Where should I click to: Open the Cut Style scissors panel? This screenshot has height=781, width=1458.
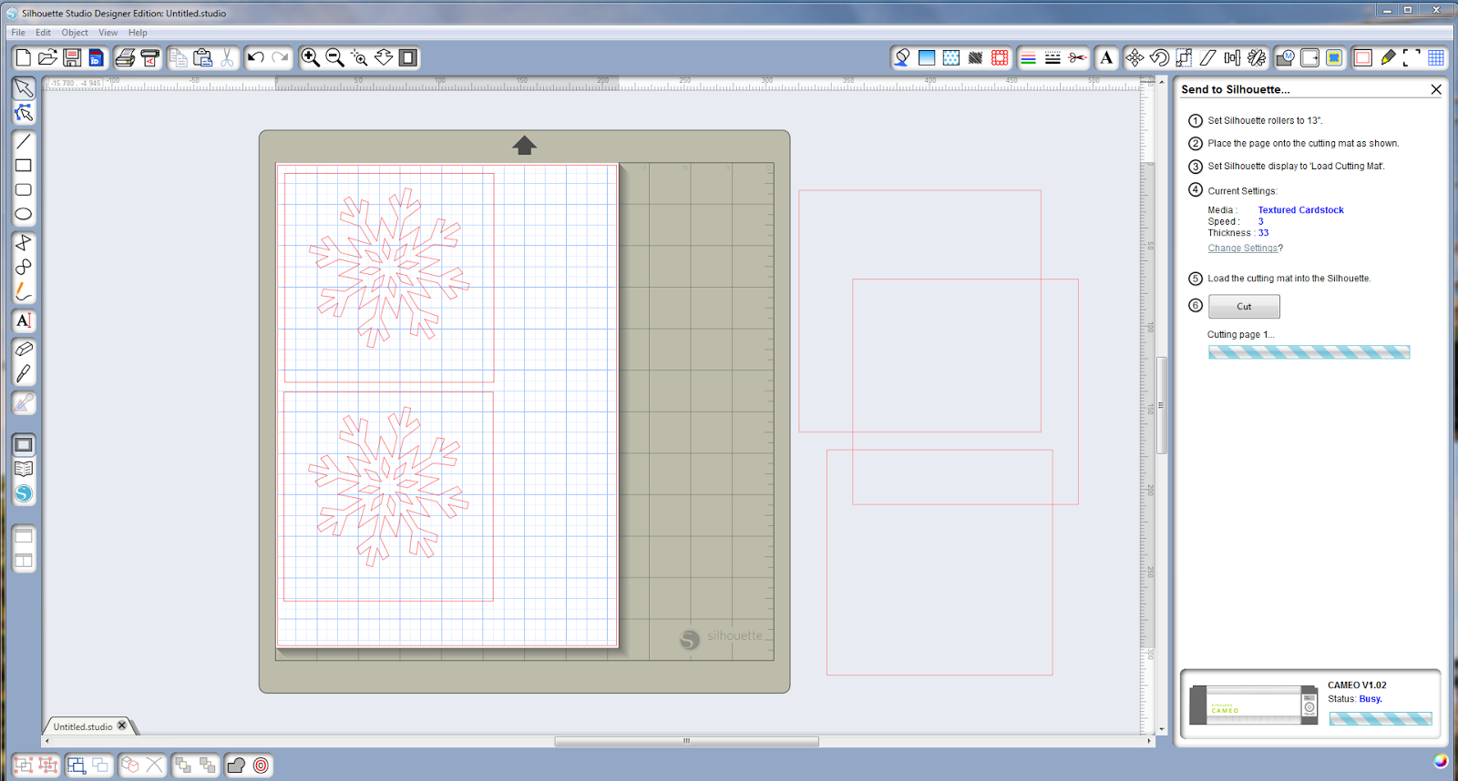pos(1078,57)
